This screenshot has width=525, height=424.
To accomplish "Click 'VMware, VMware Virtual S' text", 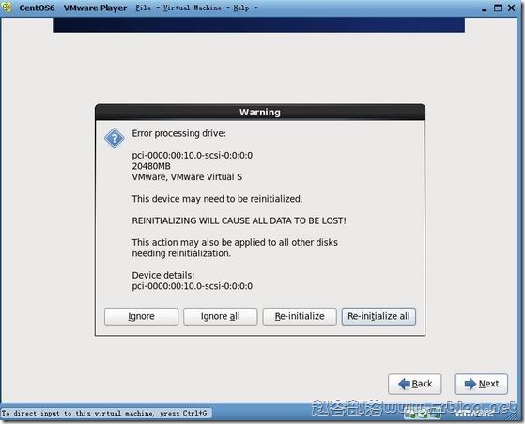I will [x=187, y=177].
